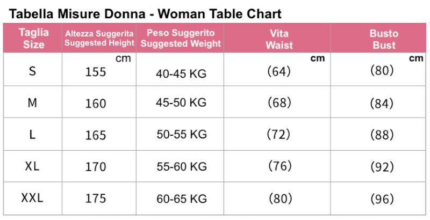Click the size XL row label
Screen dimensions: 430x220
32,166
